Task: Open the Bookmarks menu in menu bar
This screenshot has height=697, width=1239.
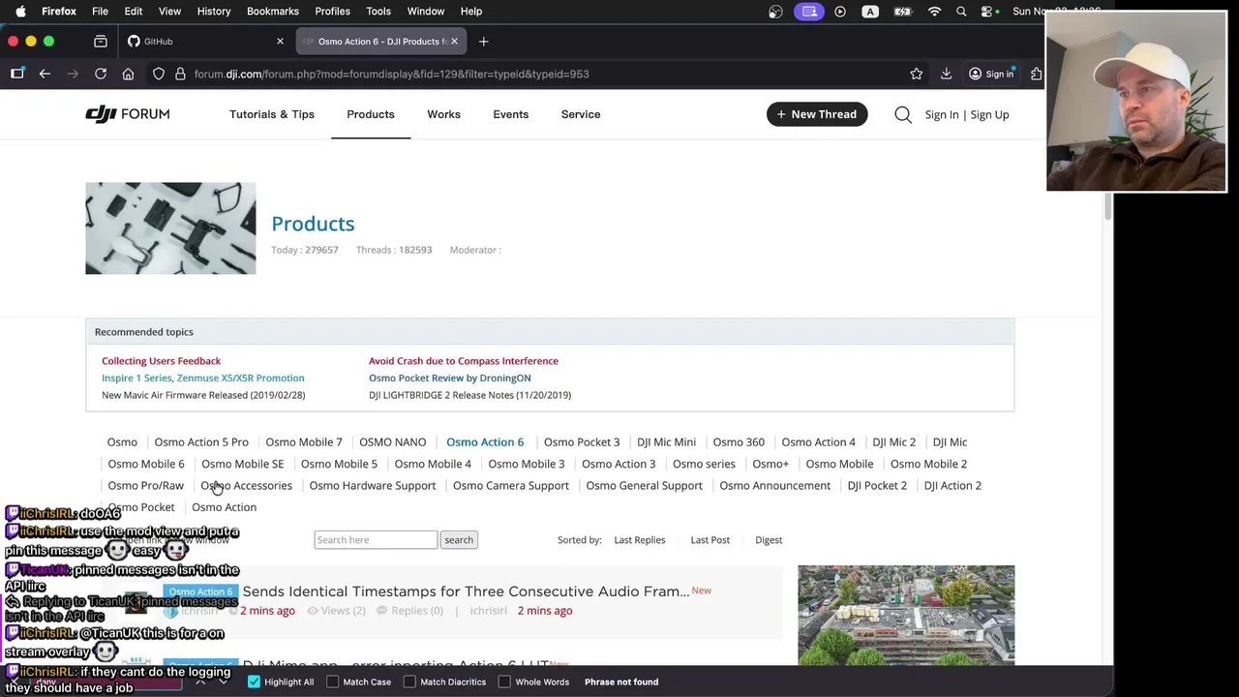Action: [273, 12]
